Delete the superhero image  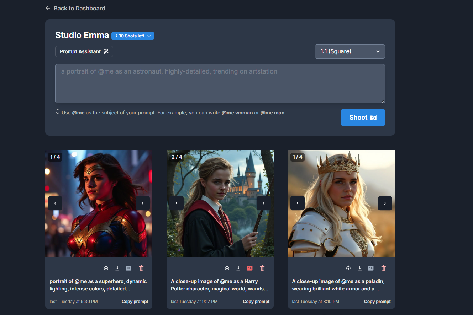point(141,268)
